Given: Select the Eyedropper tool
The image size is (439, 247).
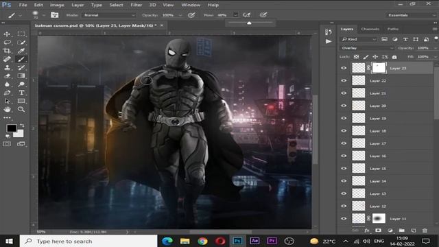Looking at the screenshot, I should pos(21,51).
